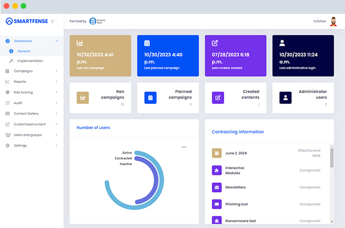Click the Contracting information scrollbar down arrow

click(332, 222)
